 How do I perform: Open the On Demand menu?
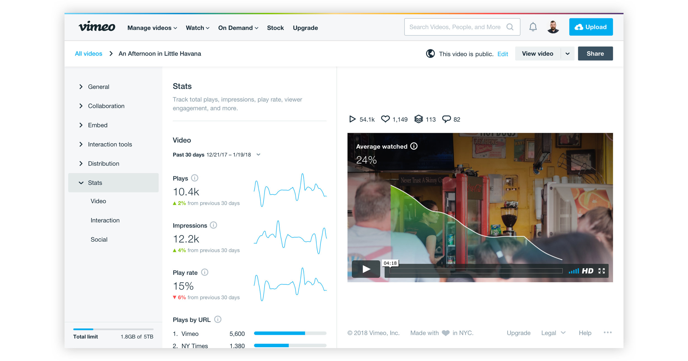pos(238,28)
